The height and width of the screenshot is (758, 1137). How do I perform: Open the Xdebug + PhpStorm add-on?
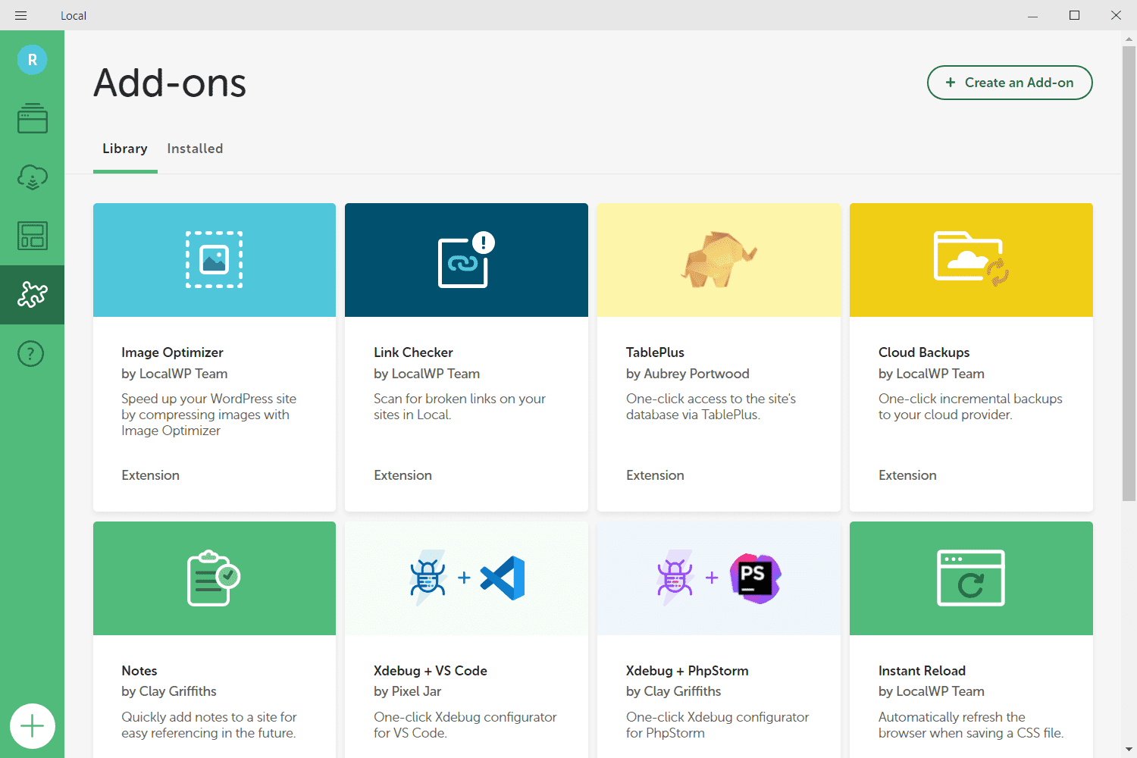687,671
